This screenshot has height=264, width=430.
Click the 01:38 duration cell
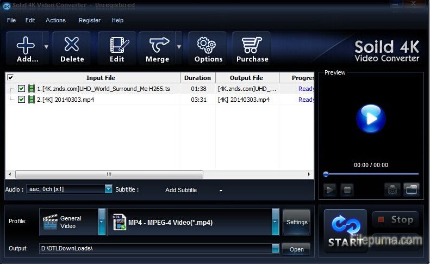pyautogui.click(x=198, y=89)
